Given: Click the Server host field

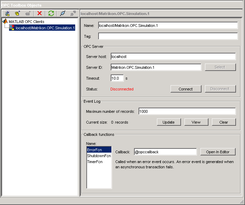Looking at the screenshot, I should [x=173, y=57].
